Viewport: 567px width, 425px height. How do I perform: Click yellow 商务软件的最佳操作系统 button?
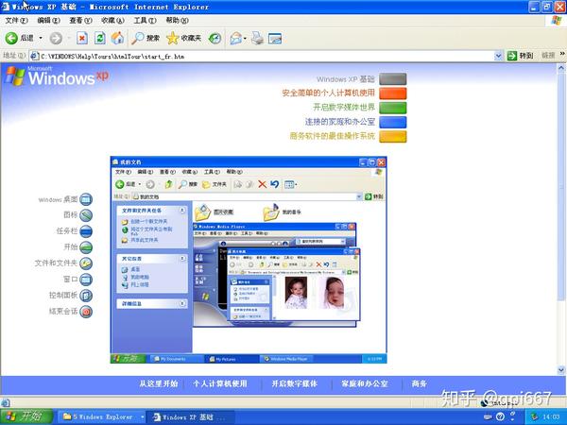tap(393, 137)
